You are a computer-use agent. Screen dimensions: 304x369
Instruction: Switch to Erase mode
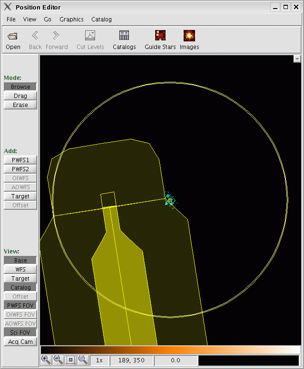click(x=20, y=105)
